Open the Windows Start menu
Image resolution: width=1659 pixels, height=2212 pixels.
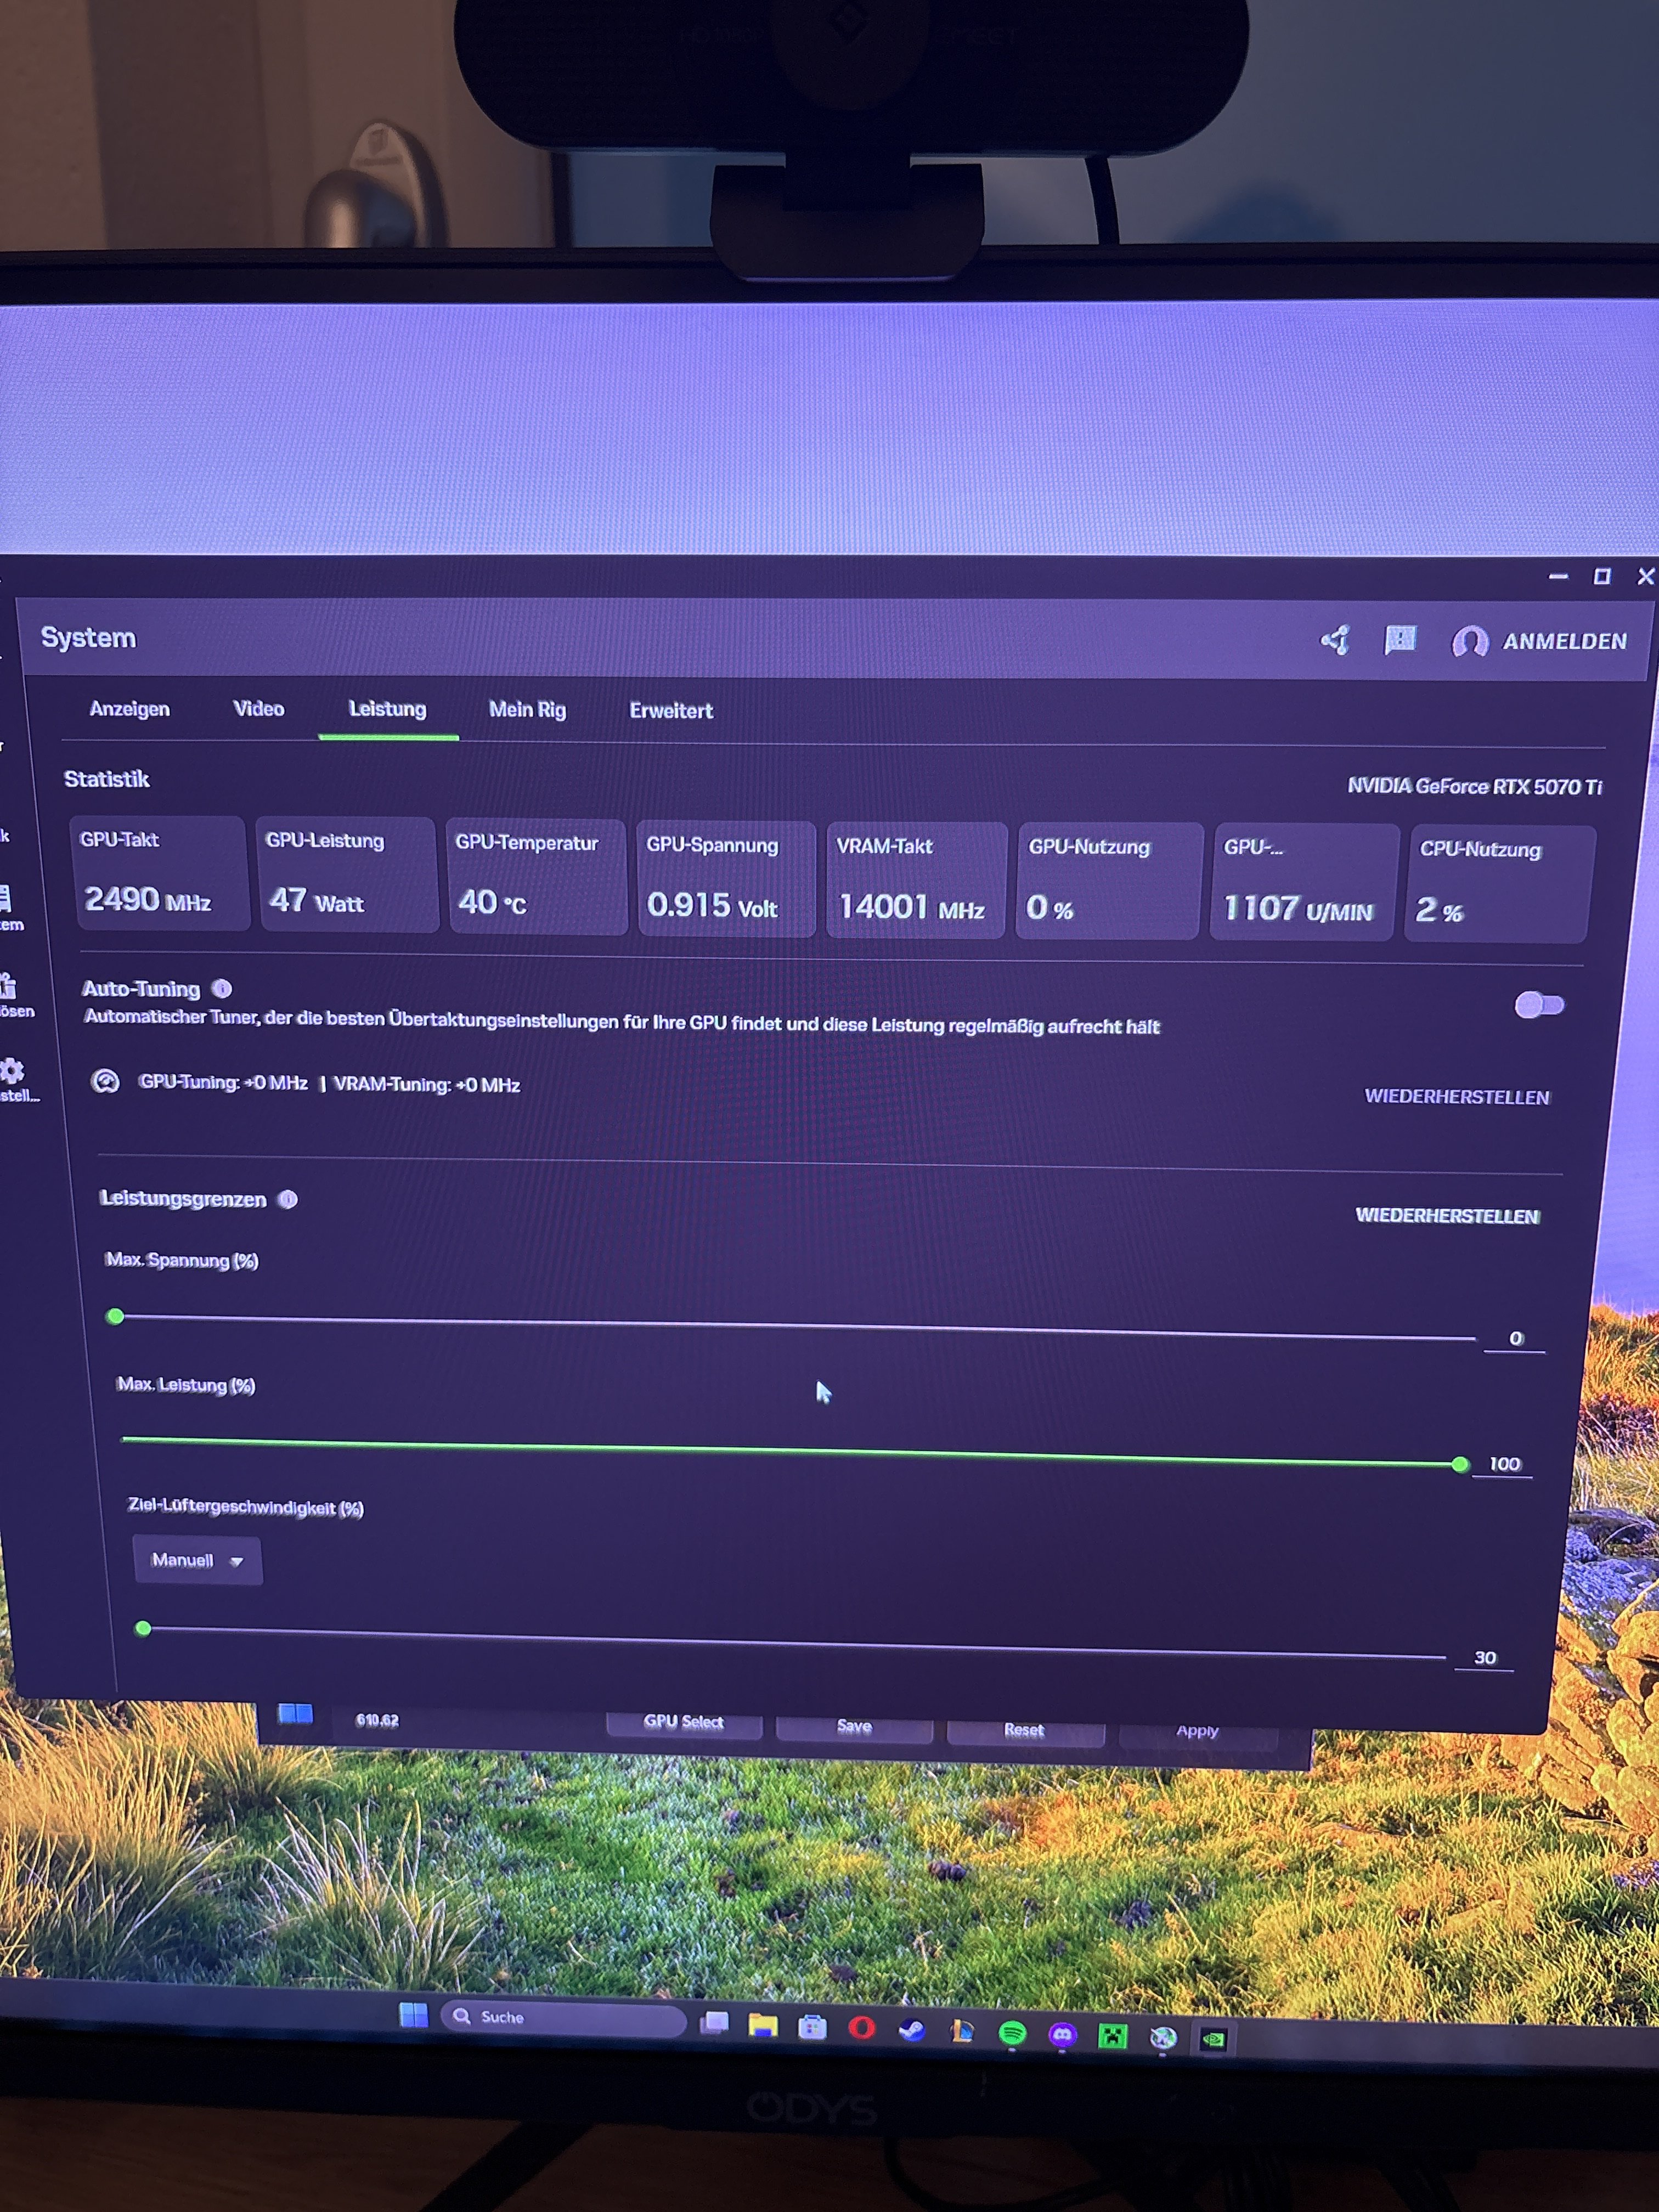[413, 2015]
